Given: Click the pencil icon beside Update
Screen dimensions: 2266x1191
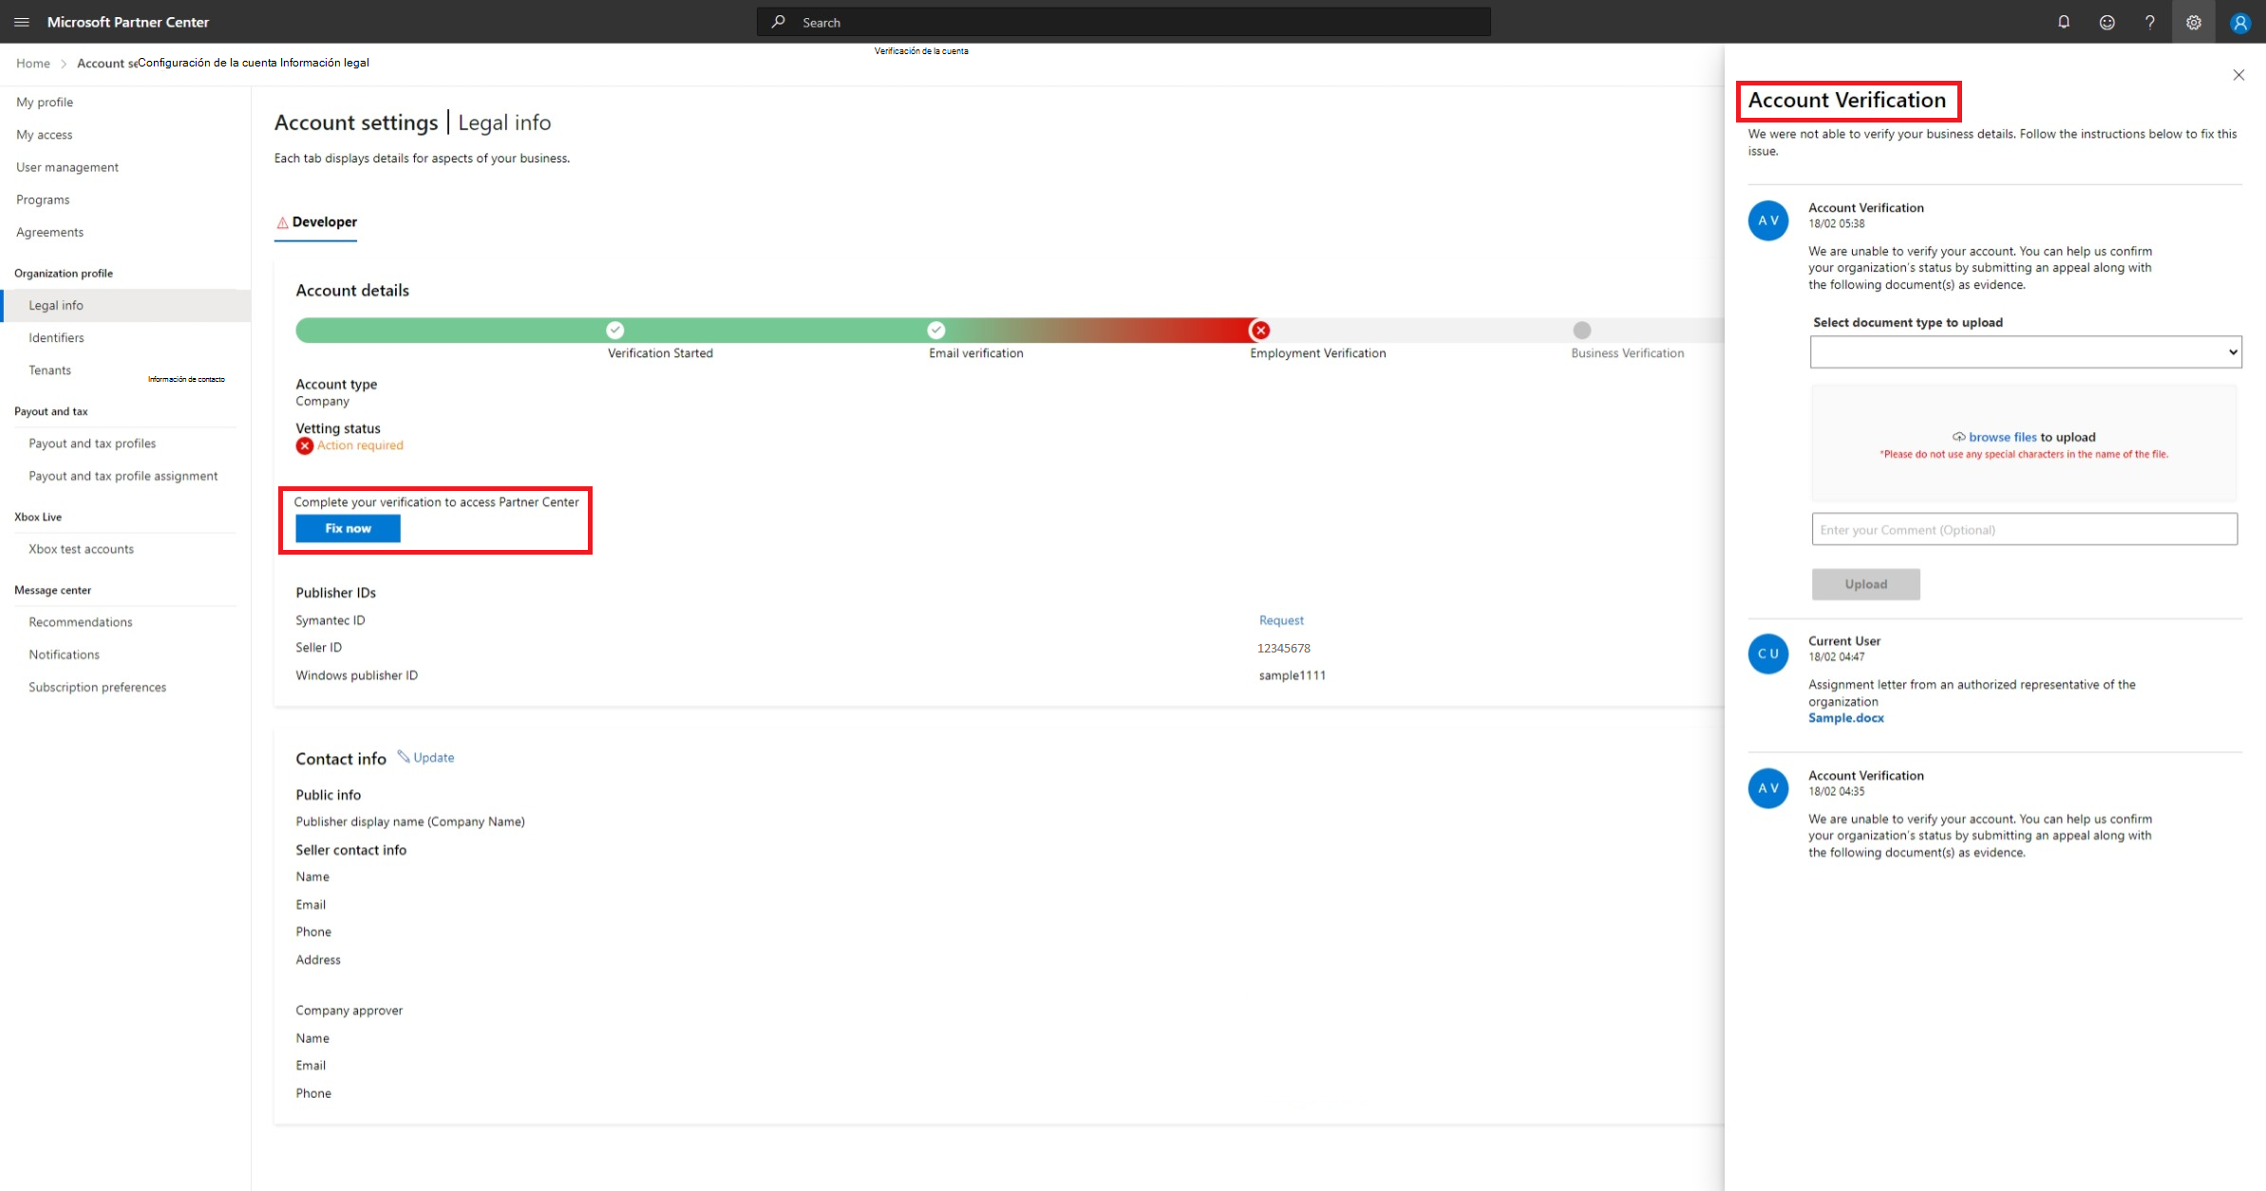Looking at the screenshot, I should click(404, 757).
